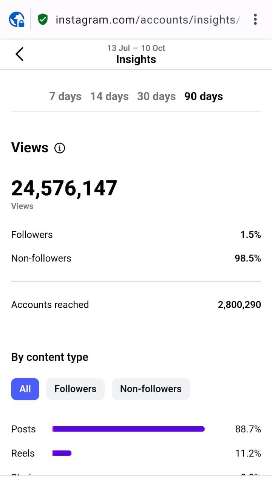The image size is (272, 483).
Task: Tap the Non-followers 98.5% row
Action: (x=136, y=259)
